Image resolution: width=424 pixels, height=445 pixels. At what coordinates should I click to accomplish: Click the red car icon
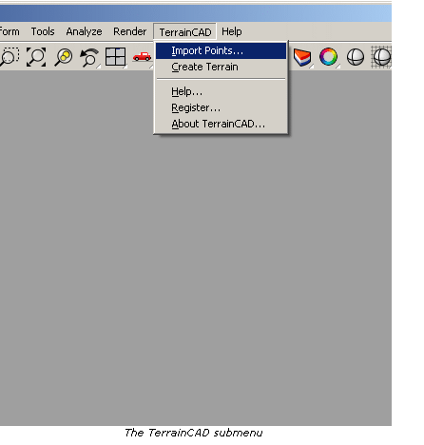click(142, 57)
